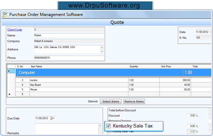213x136 pixels.
Task: Click the Mouse unit price 90.00
Action: [175, 89]
